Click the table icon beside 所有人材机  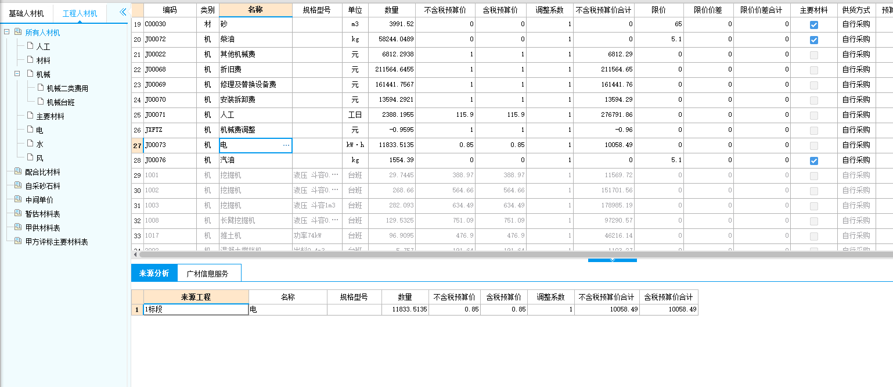pyautogui.click(x=18, y=32)
